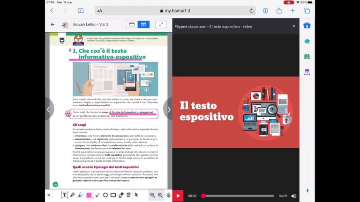Zoom in on the book page
The height and width of the screenshot is (202, 360).
pyautogui.click(x=160, y=195)
